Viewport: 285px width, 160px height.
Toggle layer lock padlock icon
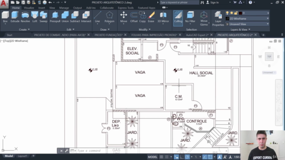coord(236,13)
